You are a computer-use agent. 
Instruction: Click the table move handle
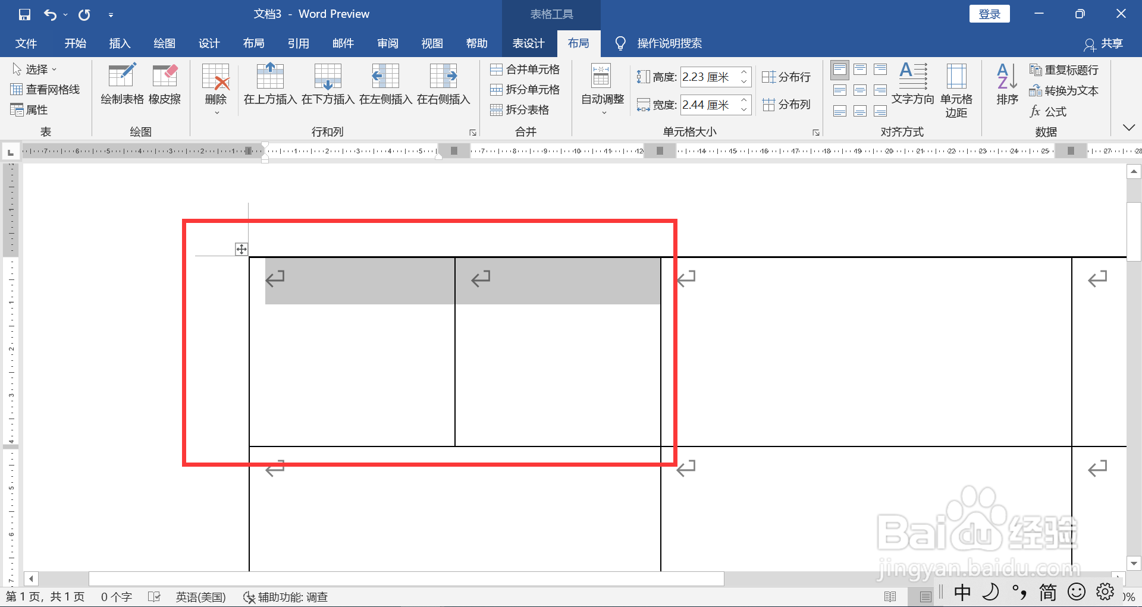tap(241, 249)
